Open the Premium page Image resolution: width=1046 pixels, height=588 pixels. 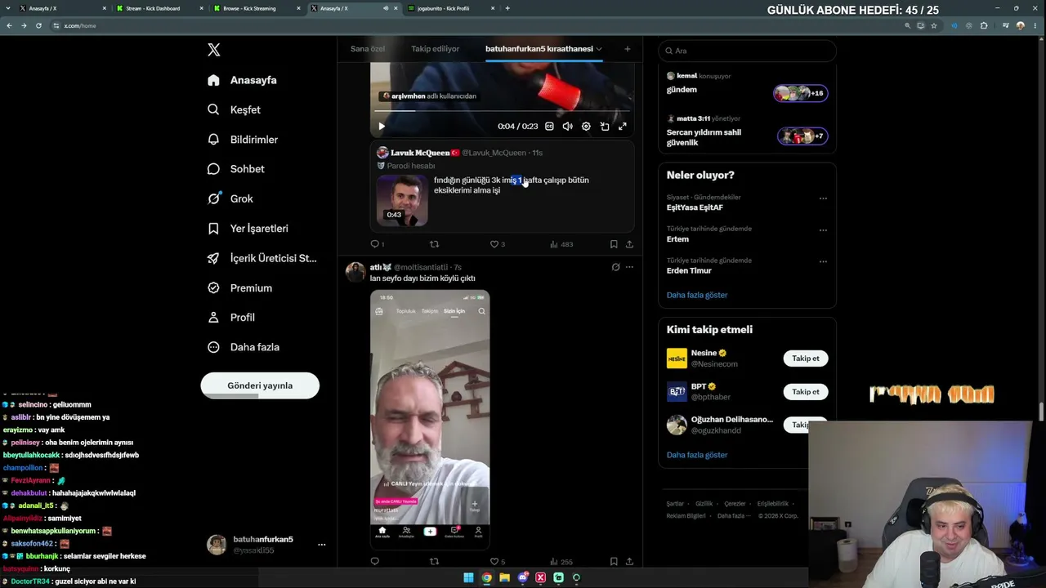click(x=240, y=287)
